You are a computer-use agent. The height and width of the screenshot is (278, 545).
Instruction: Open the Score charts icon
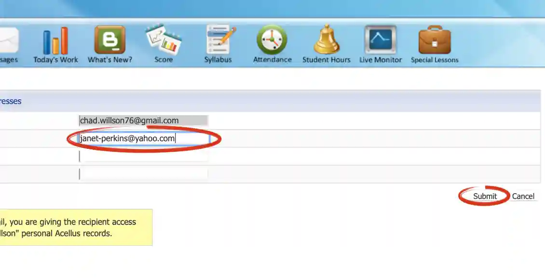tap(163, 39)
